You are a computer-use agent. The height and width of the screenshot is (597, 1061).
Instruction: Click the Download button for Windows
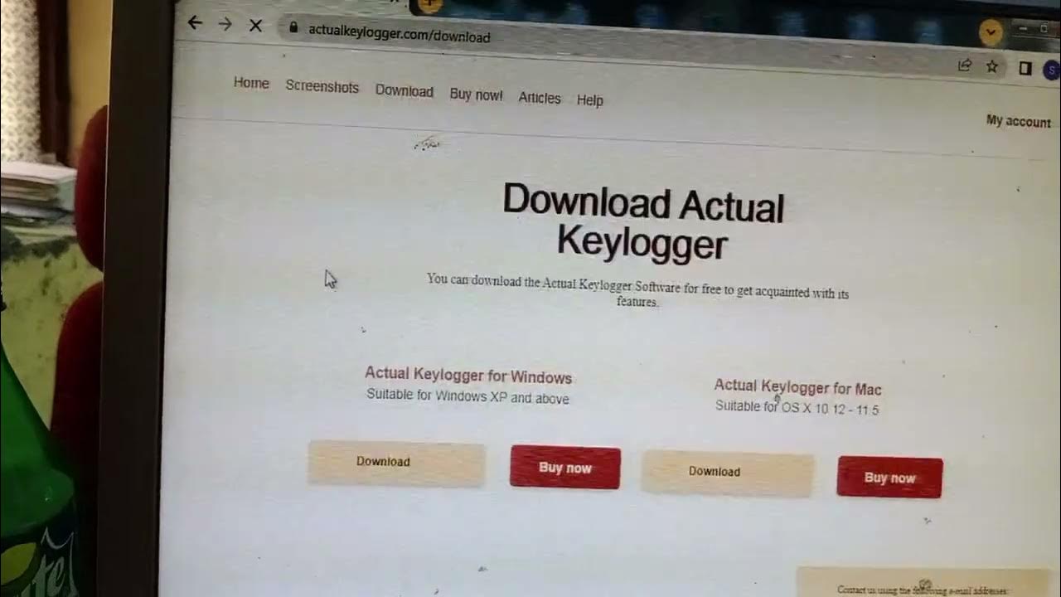click(396, 463)
